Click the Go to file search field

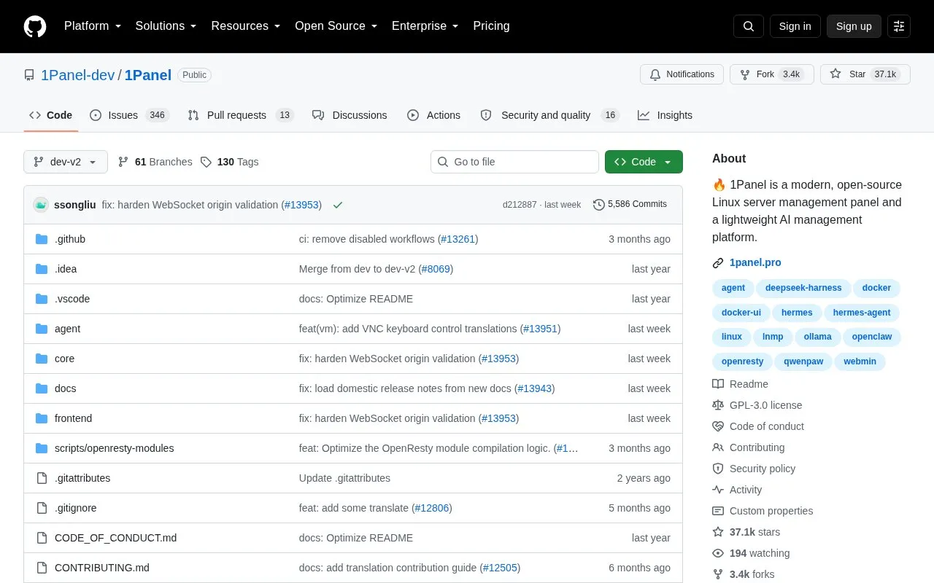click(x=514, y=162)
